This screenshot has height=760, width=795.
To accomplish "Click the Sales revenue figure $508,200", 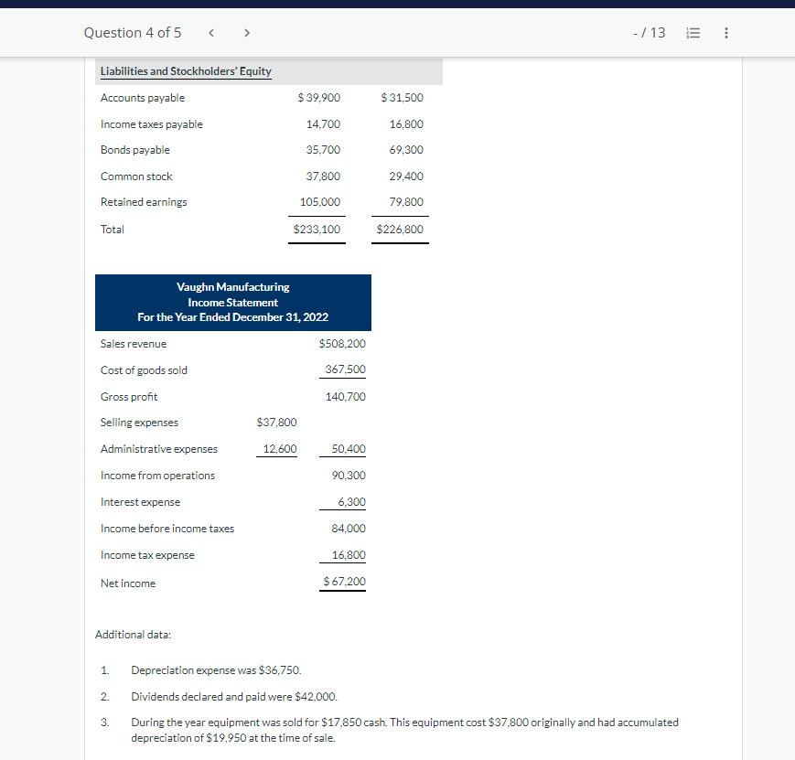I will tap(342, 343).
